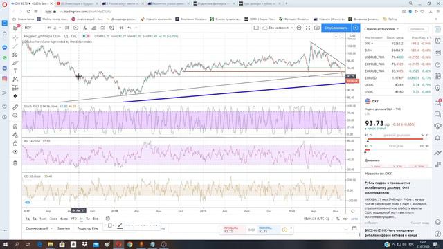Select the Все date range

point(96,219)
